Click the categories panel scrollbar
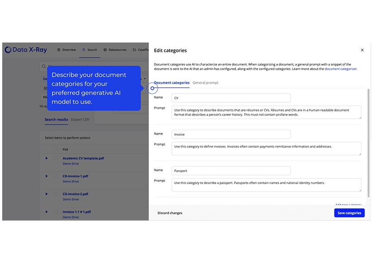 pyautogui.click(x=369, y=143)
